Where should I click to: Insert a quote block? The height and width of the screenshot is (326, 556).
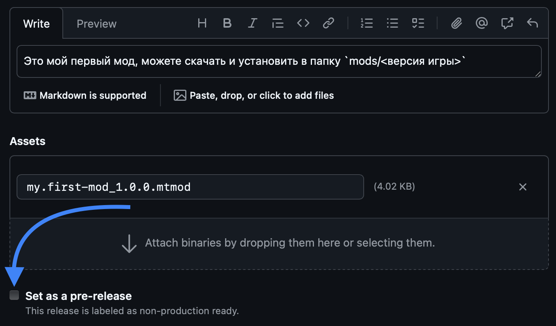278,23
